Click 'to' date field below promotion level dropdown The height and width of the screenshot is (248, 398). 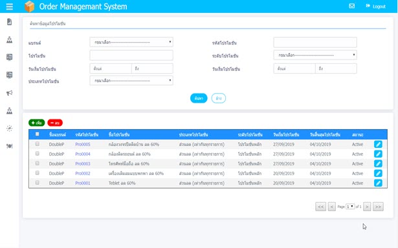336,68
